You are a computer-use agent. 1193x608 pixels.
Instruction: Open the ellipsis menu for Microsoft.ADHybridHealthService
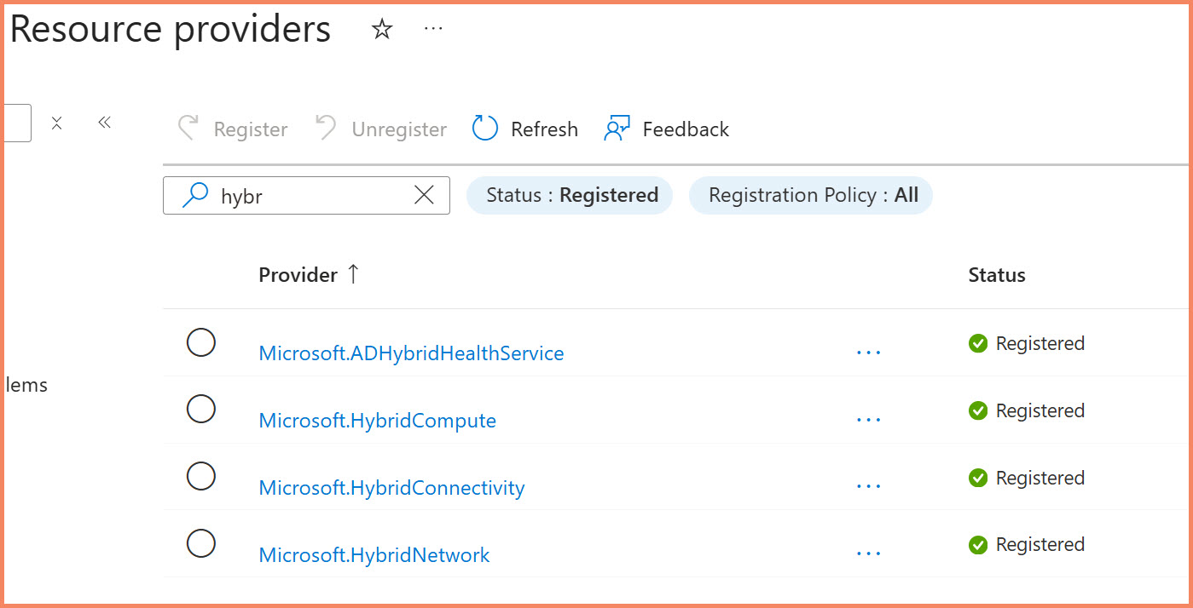[x=868, y=352]
